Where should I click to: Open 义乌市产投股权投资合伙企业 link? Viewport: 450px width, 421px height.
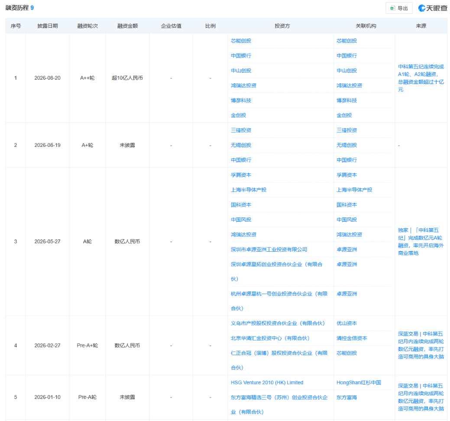(278, 324)
